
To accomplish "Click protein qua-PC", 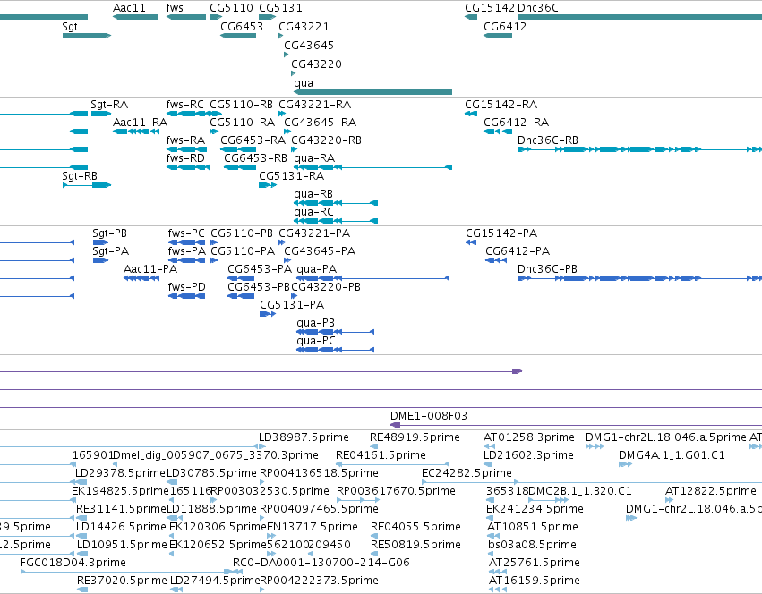I will [335, 350].
